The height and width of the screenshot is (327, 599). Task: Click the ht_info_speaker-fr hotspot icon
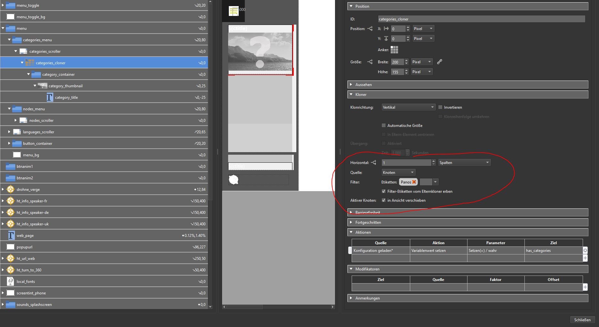pyautogui.click(x=11, y=201)
